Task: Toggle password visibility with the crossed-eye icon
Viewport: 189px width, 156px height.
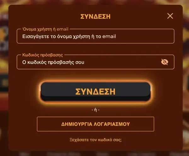Action: [164, 62]
